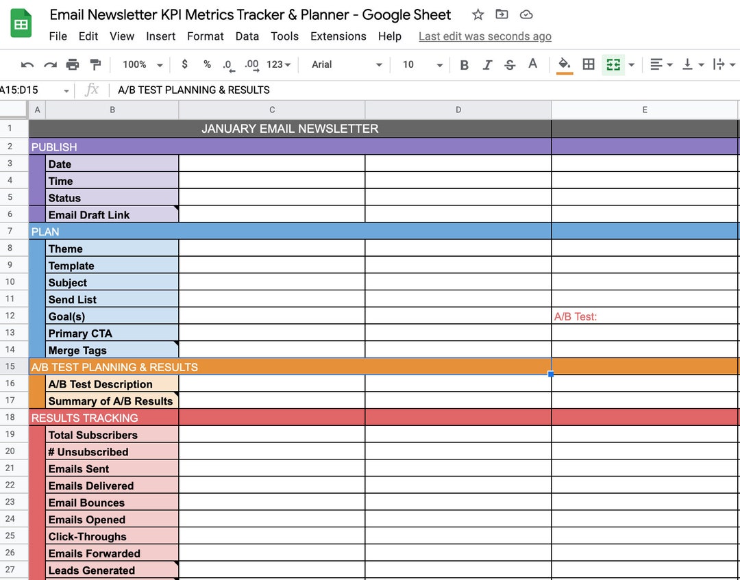The width and height of the screenshot is (740, 580).
Task: Click the Undo icon
Action: click(x=27, y=64)
